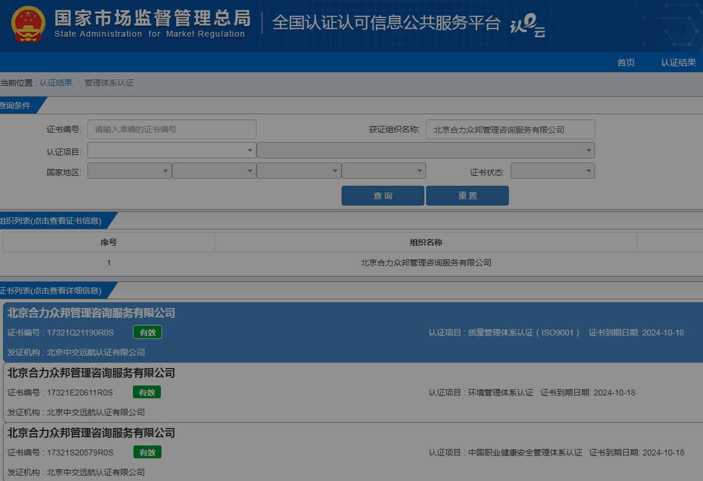Expand the wide second 认证项目 dropdown
The height and width of the screenshot is (481, 703).
[x=426, y=150]
